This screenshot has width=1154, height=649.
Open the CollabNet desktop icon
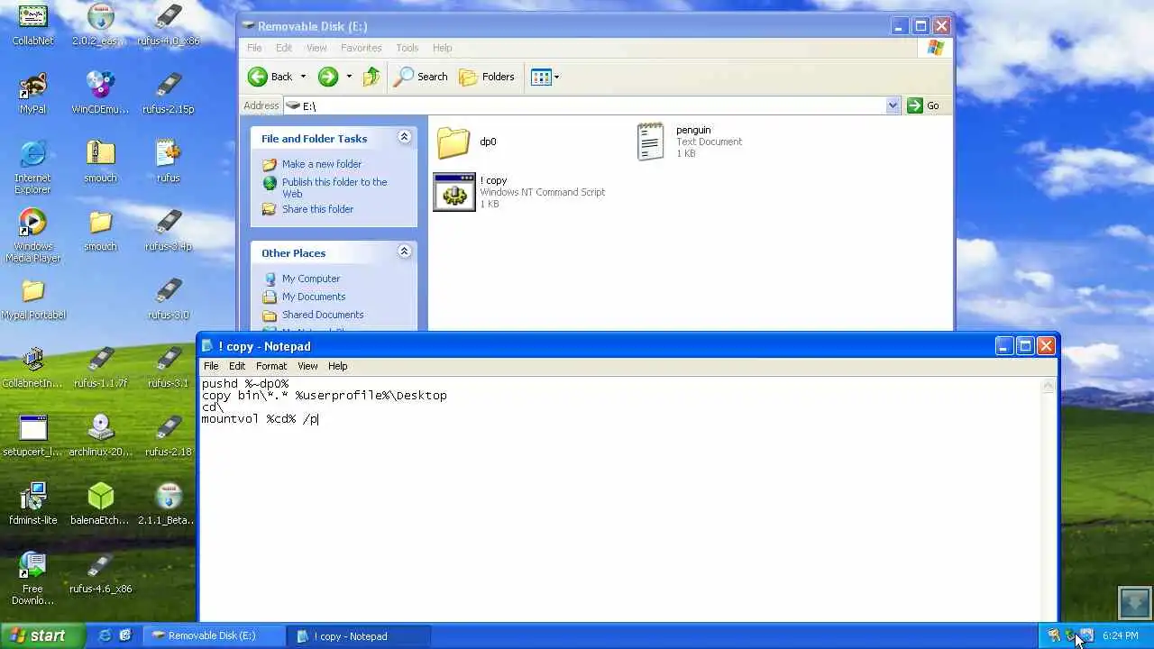[x=33, y=24]
